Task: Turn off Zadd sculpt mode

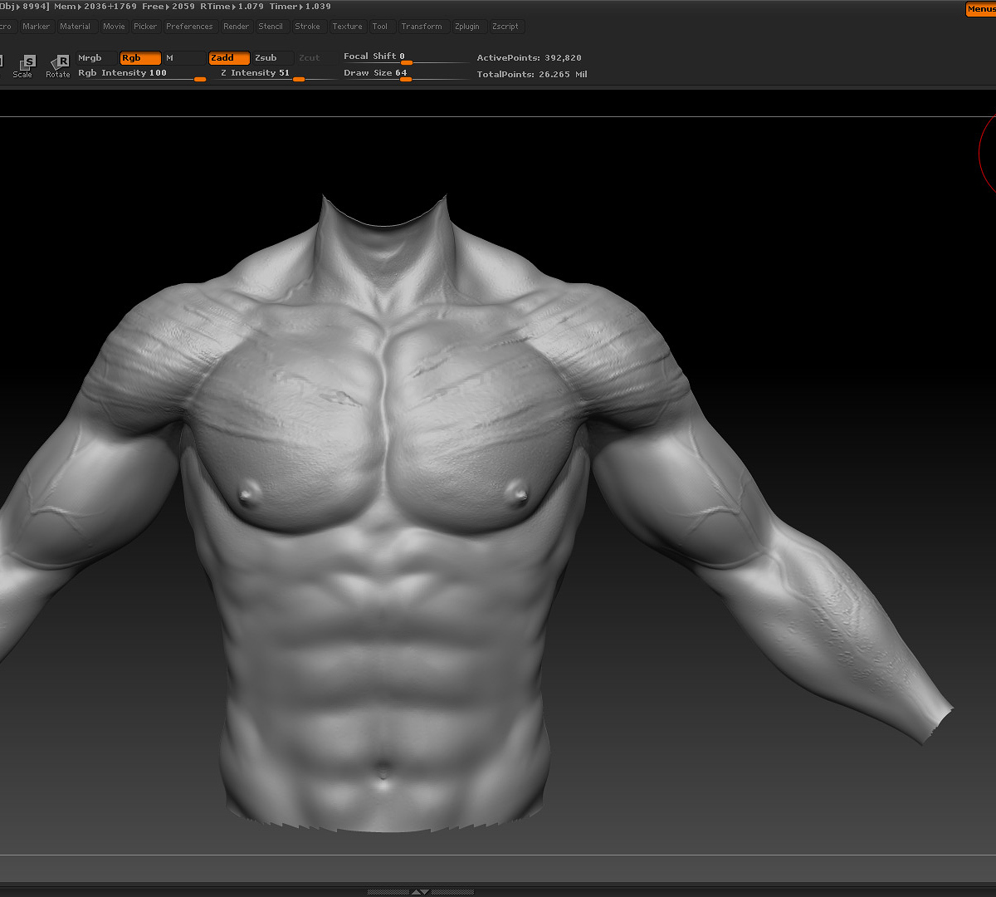Action: click(x=229, y=58)
